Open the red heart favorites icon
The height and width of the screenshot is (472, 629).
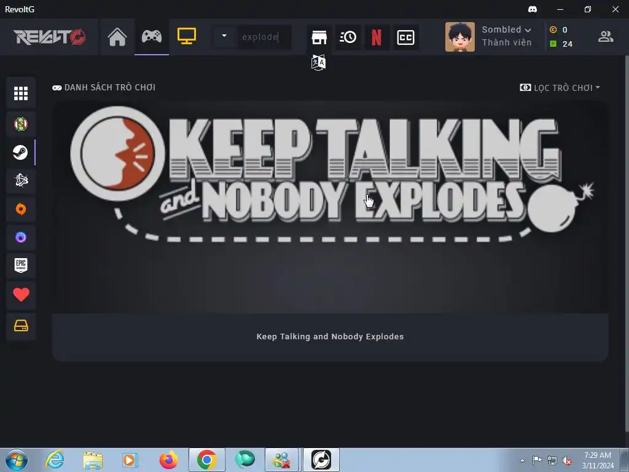21,294
